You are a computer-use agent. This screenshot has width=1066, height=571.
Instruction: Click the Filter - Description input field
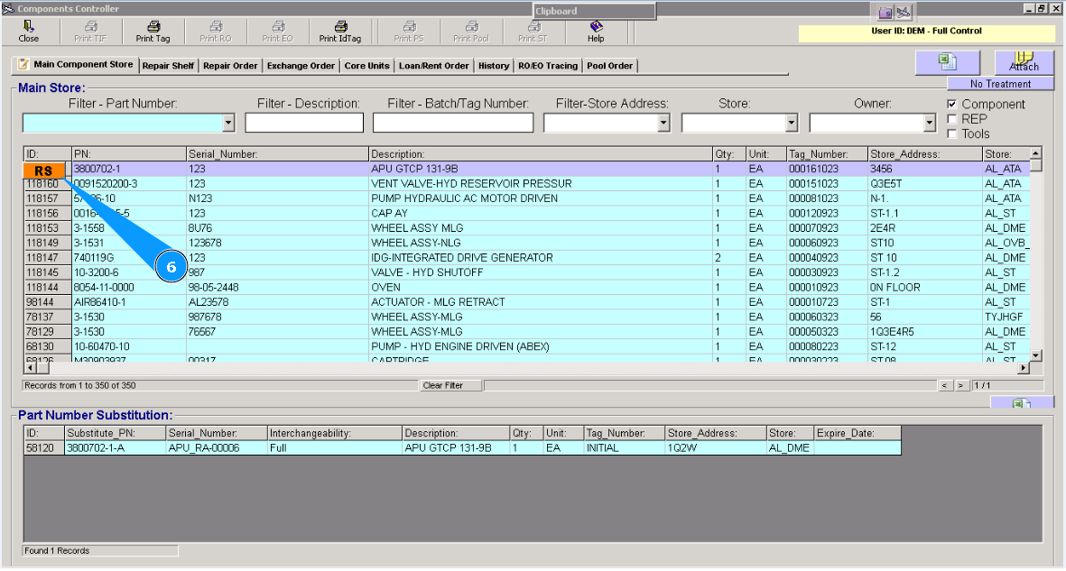pyautogui.click(x=304, y=123)
